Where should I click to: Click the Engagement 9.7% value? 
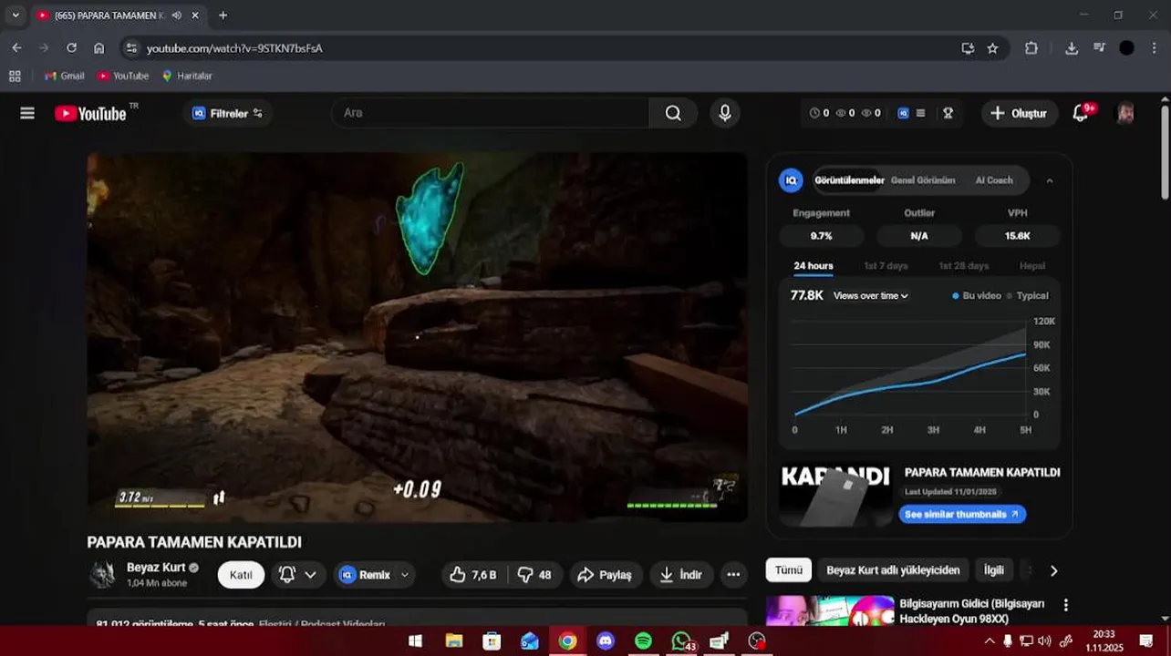pos(821,236)
